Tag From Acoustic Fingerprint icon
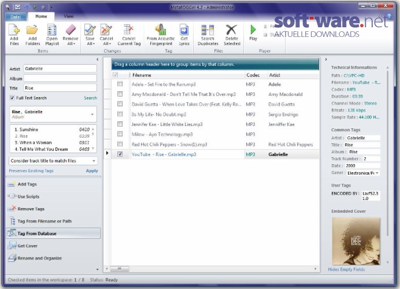 pyautogui.click(x=161, y=29)
